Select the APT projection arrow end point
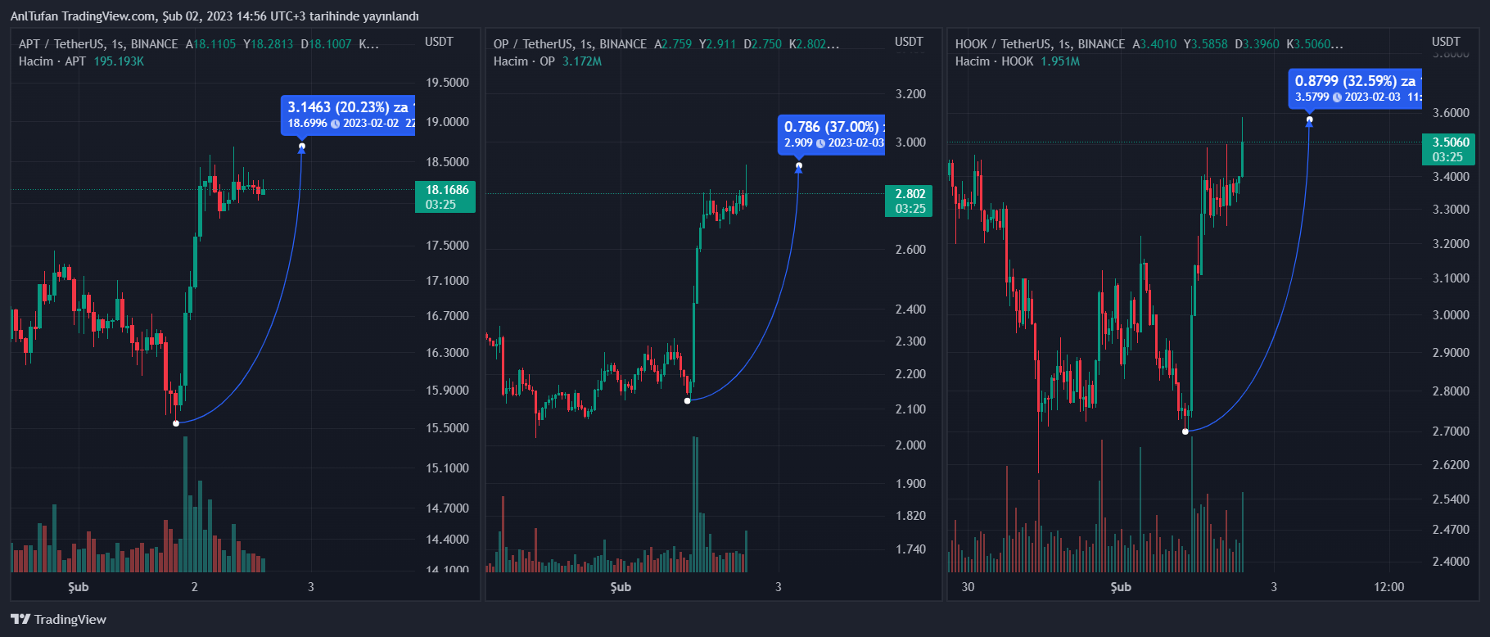 point(302,147)
